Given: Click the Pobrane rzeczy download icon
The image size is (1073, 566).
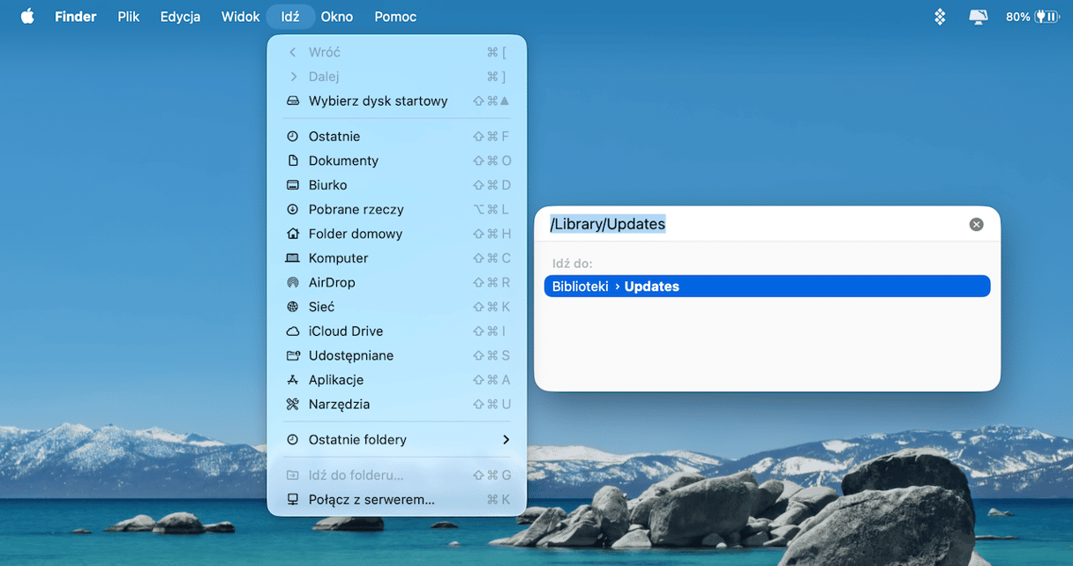Looking at the screenshot, I should [x=293, y=210].
